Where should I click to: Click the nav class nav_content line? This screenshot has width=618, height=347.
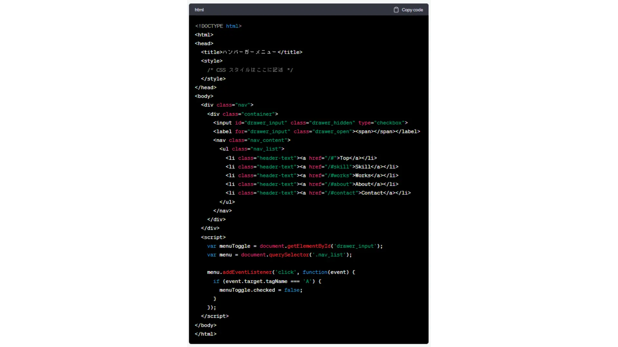(251, 140)
